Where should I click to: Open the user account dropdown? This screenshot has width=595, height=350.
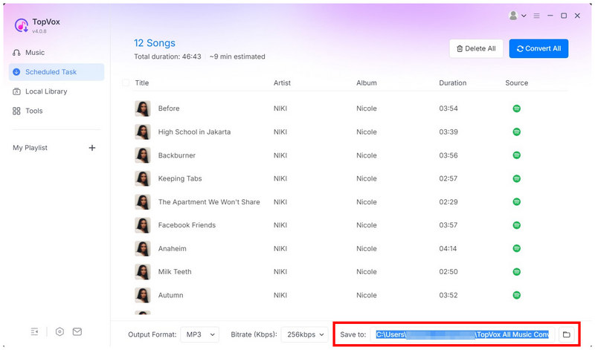[524, 16]
